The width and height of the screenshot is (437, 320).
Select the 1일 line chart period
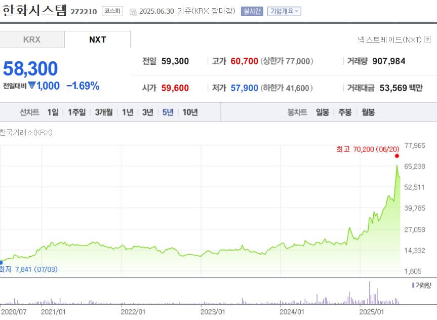point(53,112)
